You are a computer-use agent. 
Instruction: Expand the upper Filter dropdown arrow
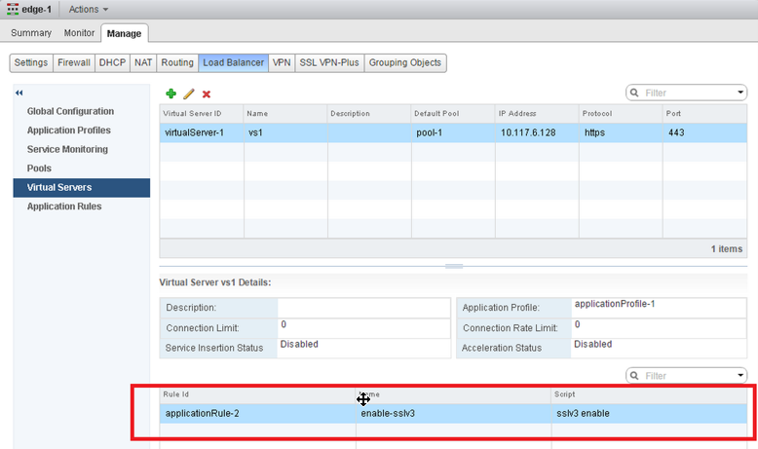741,94
